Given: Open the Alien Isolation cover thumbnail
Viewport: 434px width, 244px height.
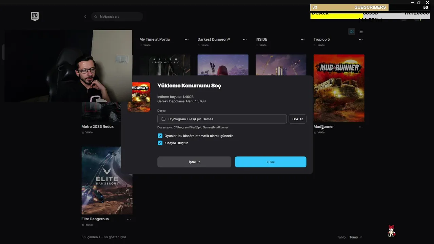Looking at the screenshot, I should [165, 65].
